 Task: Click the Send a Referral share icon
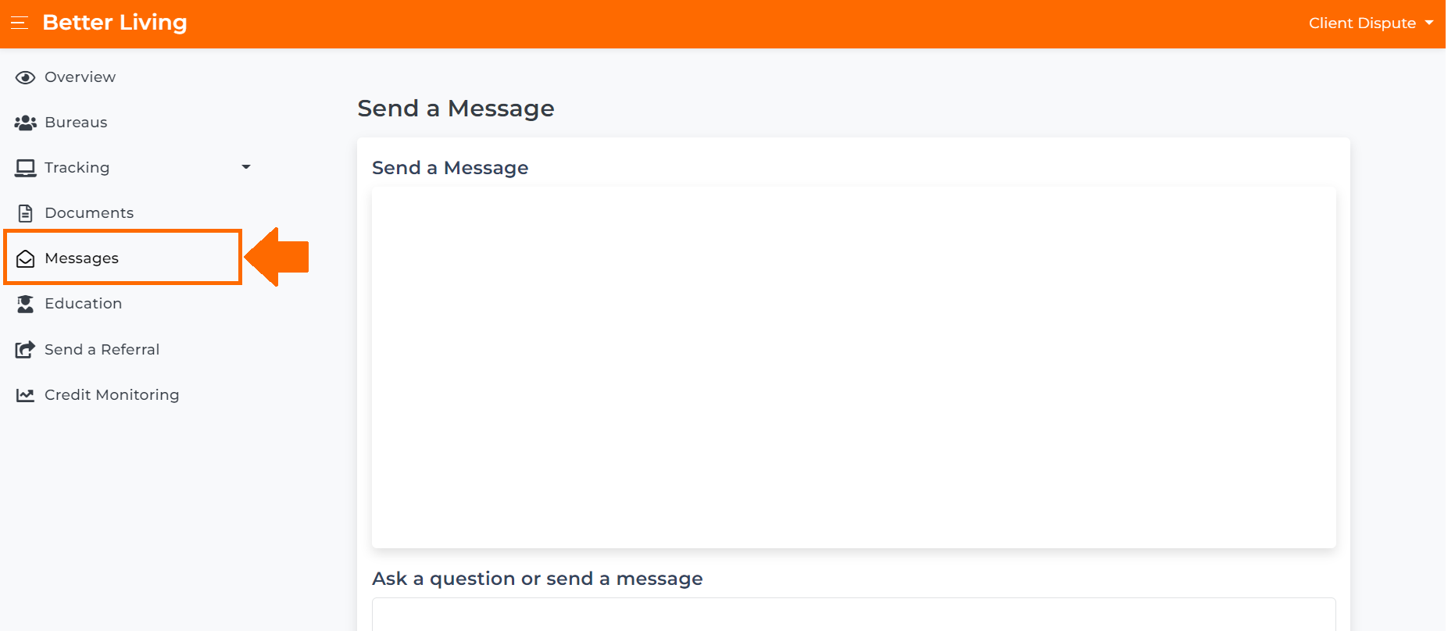pyautogui.click(x=25, y=349)
